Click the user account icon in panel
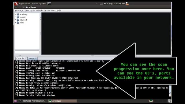This screenshot has width=185, height=104. (x=127, y=3)
